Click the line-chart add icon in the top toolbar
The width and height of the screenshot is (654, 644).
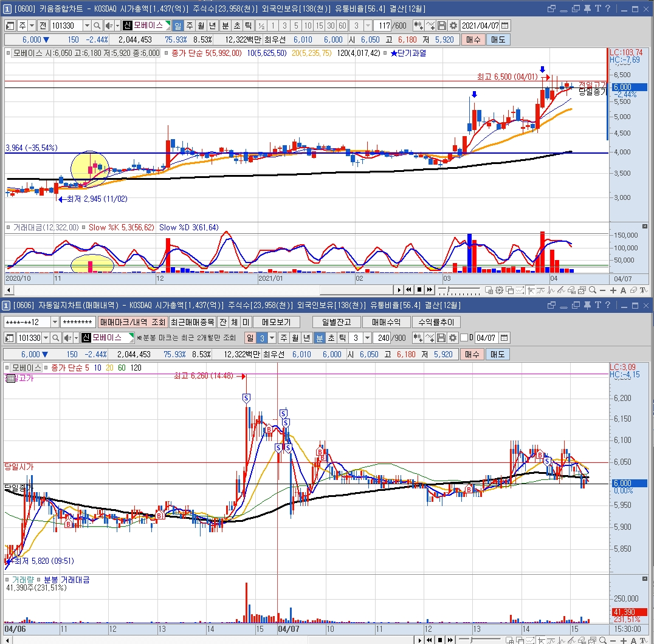(430, 26)
